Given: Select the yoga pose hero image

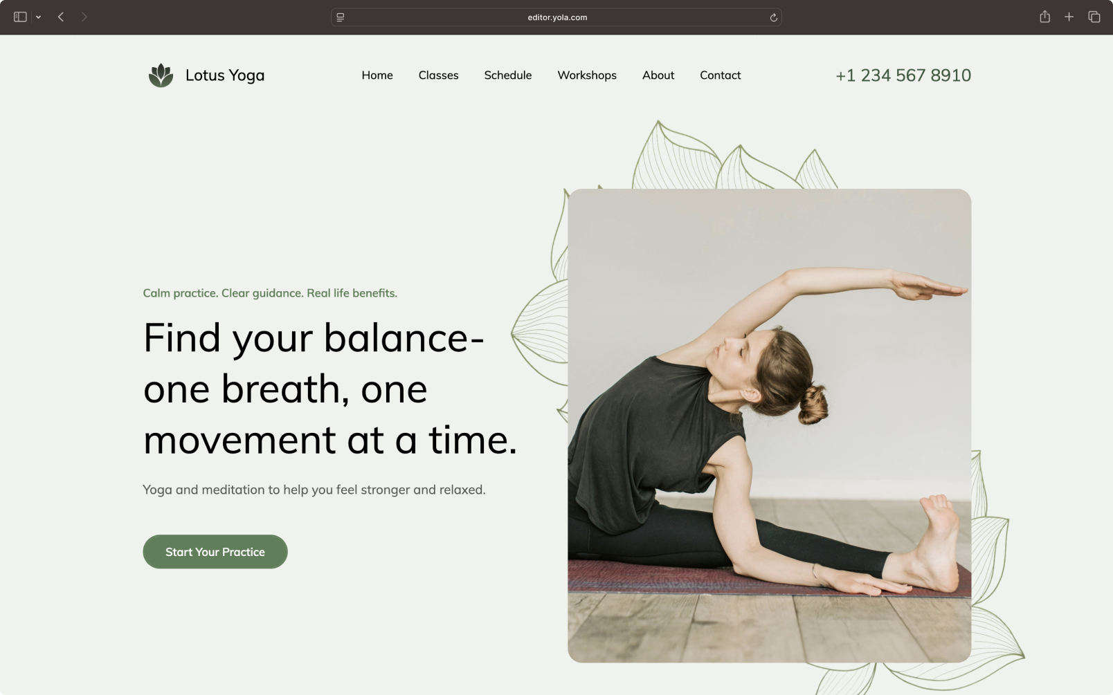Looking at the screenshot, I should [x=769, y=426].
